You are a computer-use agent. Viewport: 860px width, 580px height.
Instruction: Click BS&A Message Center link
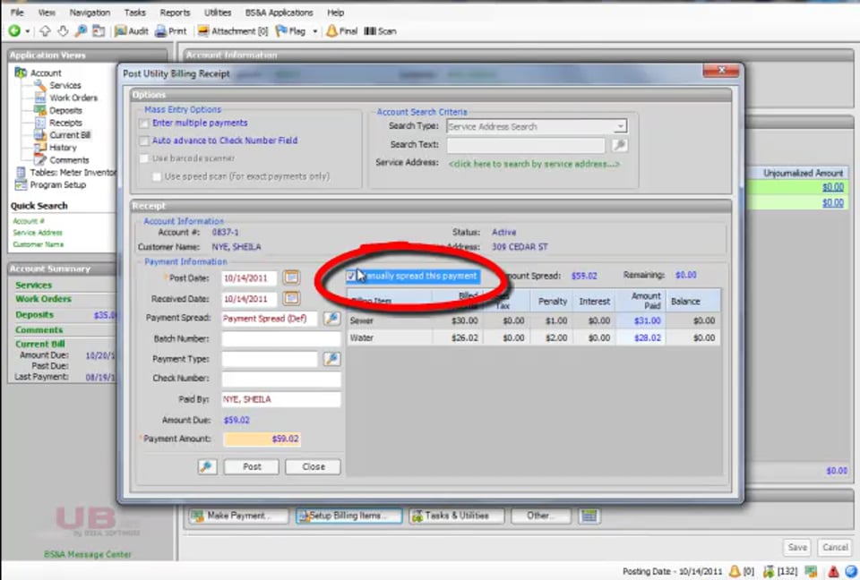(88, 554)
